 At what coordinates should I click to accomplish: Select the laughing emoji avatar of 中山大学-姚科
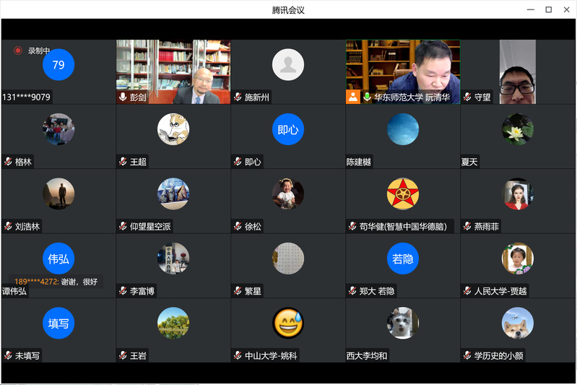click(288, 323)
